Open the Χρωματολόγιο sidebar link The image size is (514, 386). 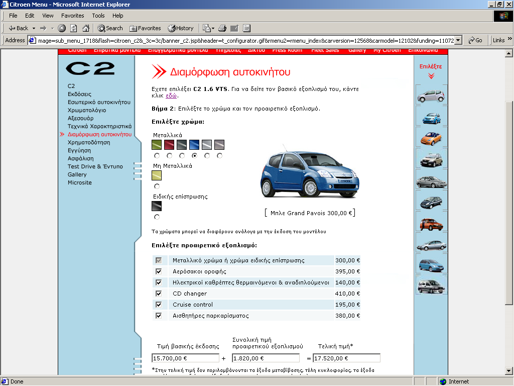click(87, 110)
